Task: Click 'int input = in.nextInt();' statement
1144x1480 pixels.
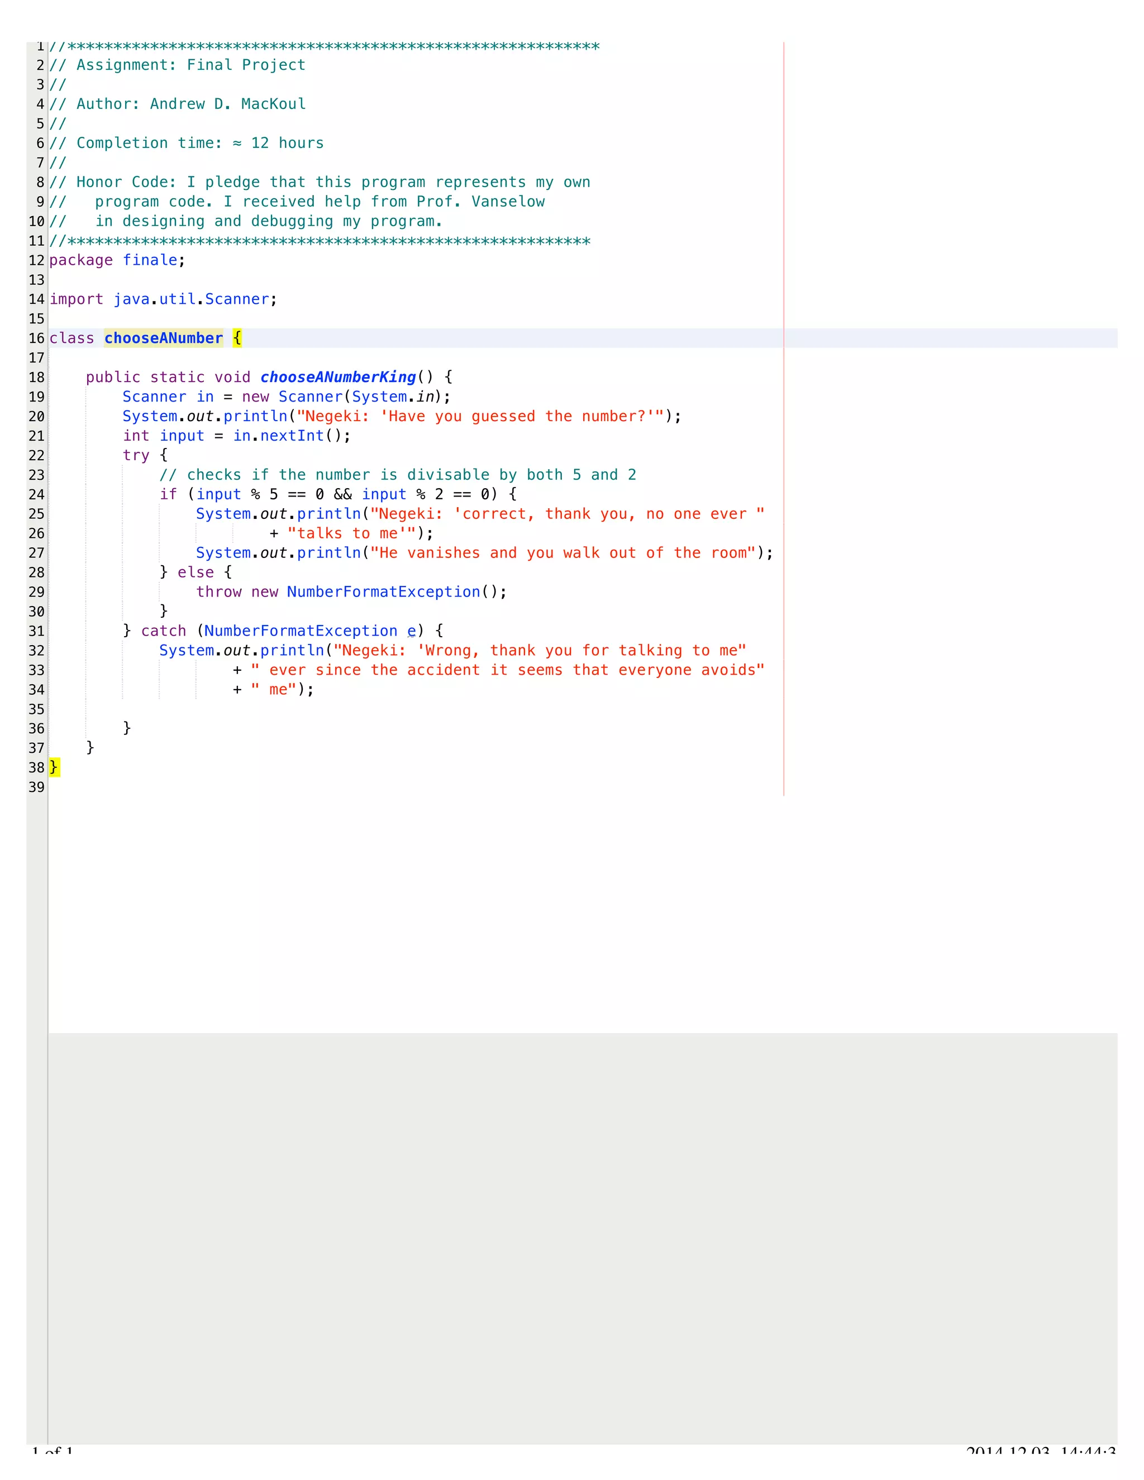Action: [x=236, y=436]
